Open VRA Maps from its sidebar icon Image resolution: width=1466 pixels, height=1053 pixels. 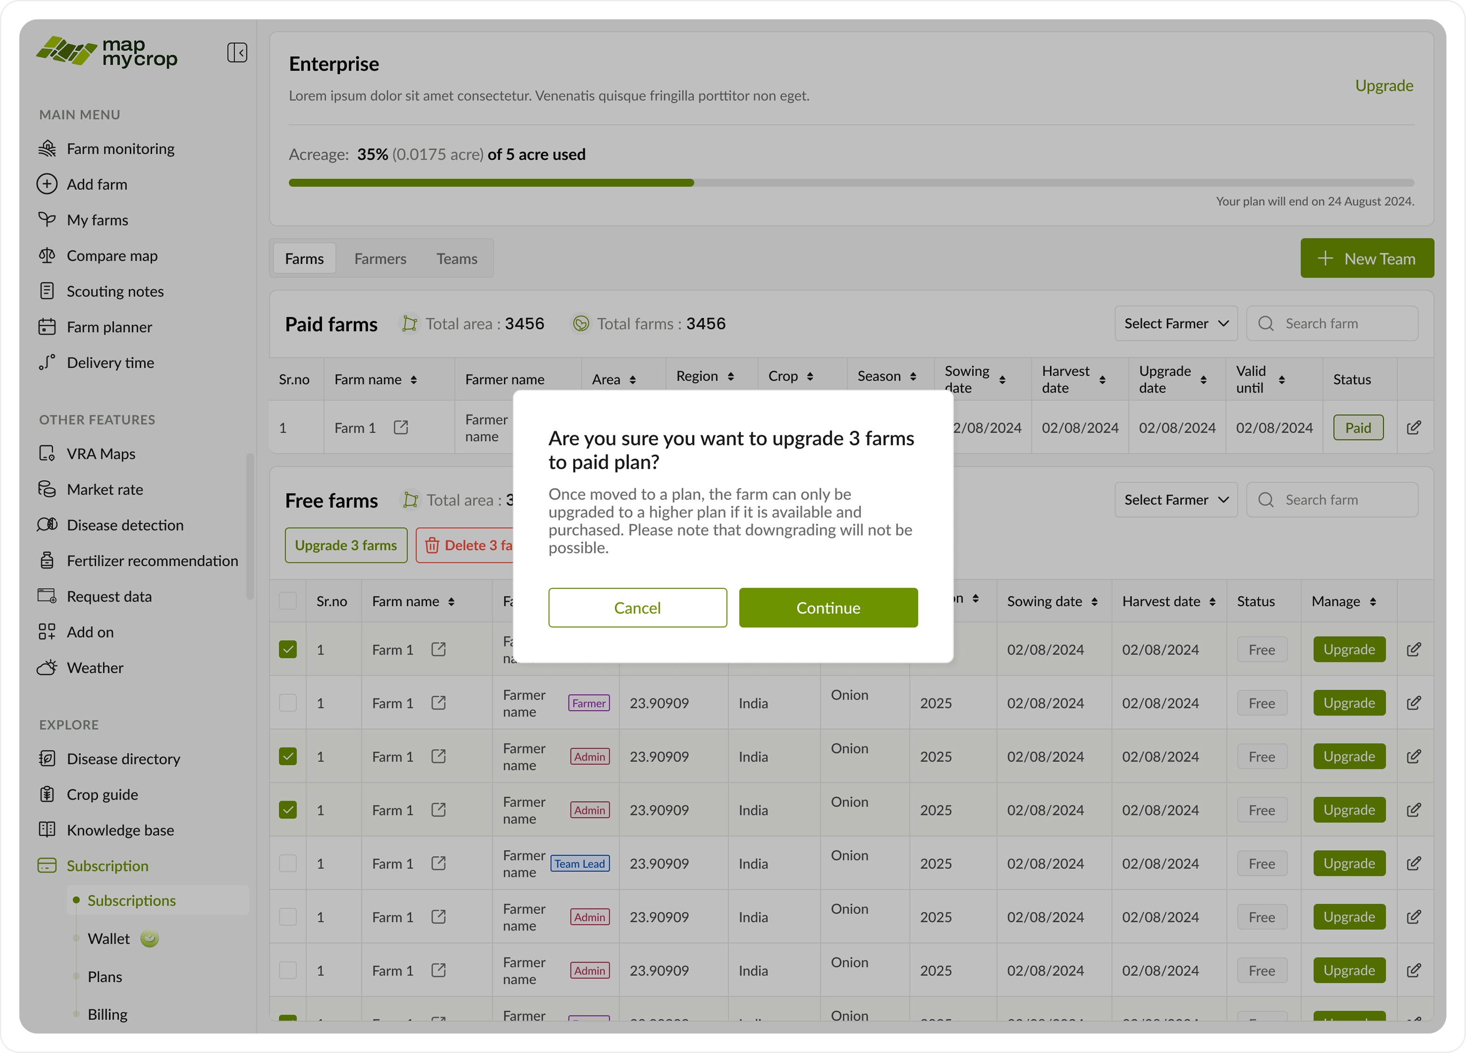point(47,454)
